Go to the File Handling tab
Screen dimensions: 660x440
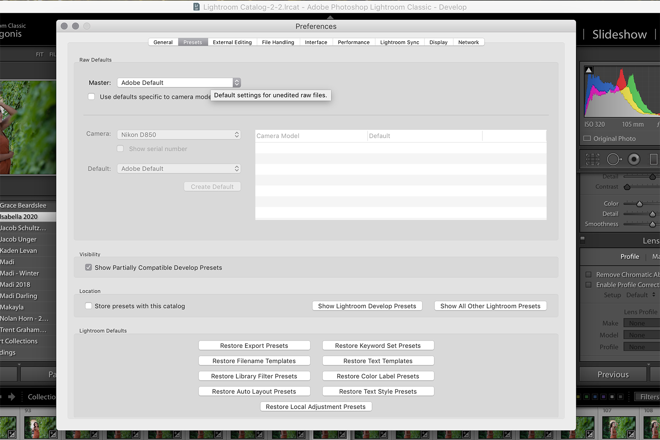coord(278,42)
